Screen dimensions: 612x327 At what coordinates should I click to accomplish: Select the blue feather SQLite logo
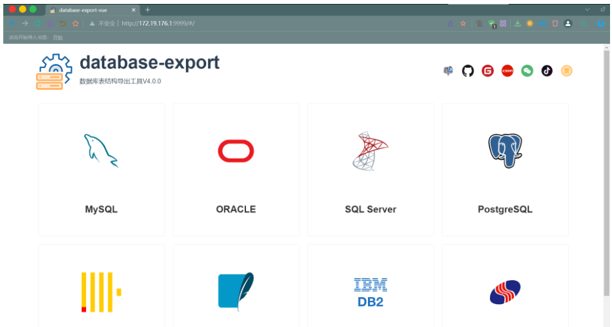click(x=236, y=292)
